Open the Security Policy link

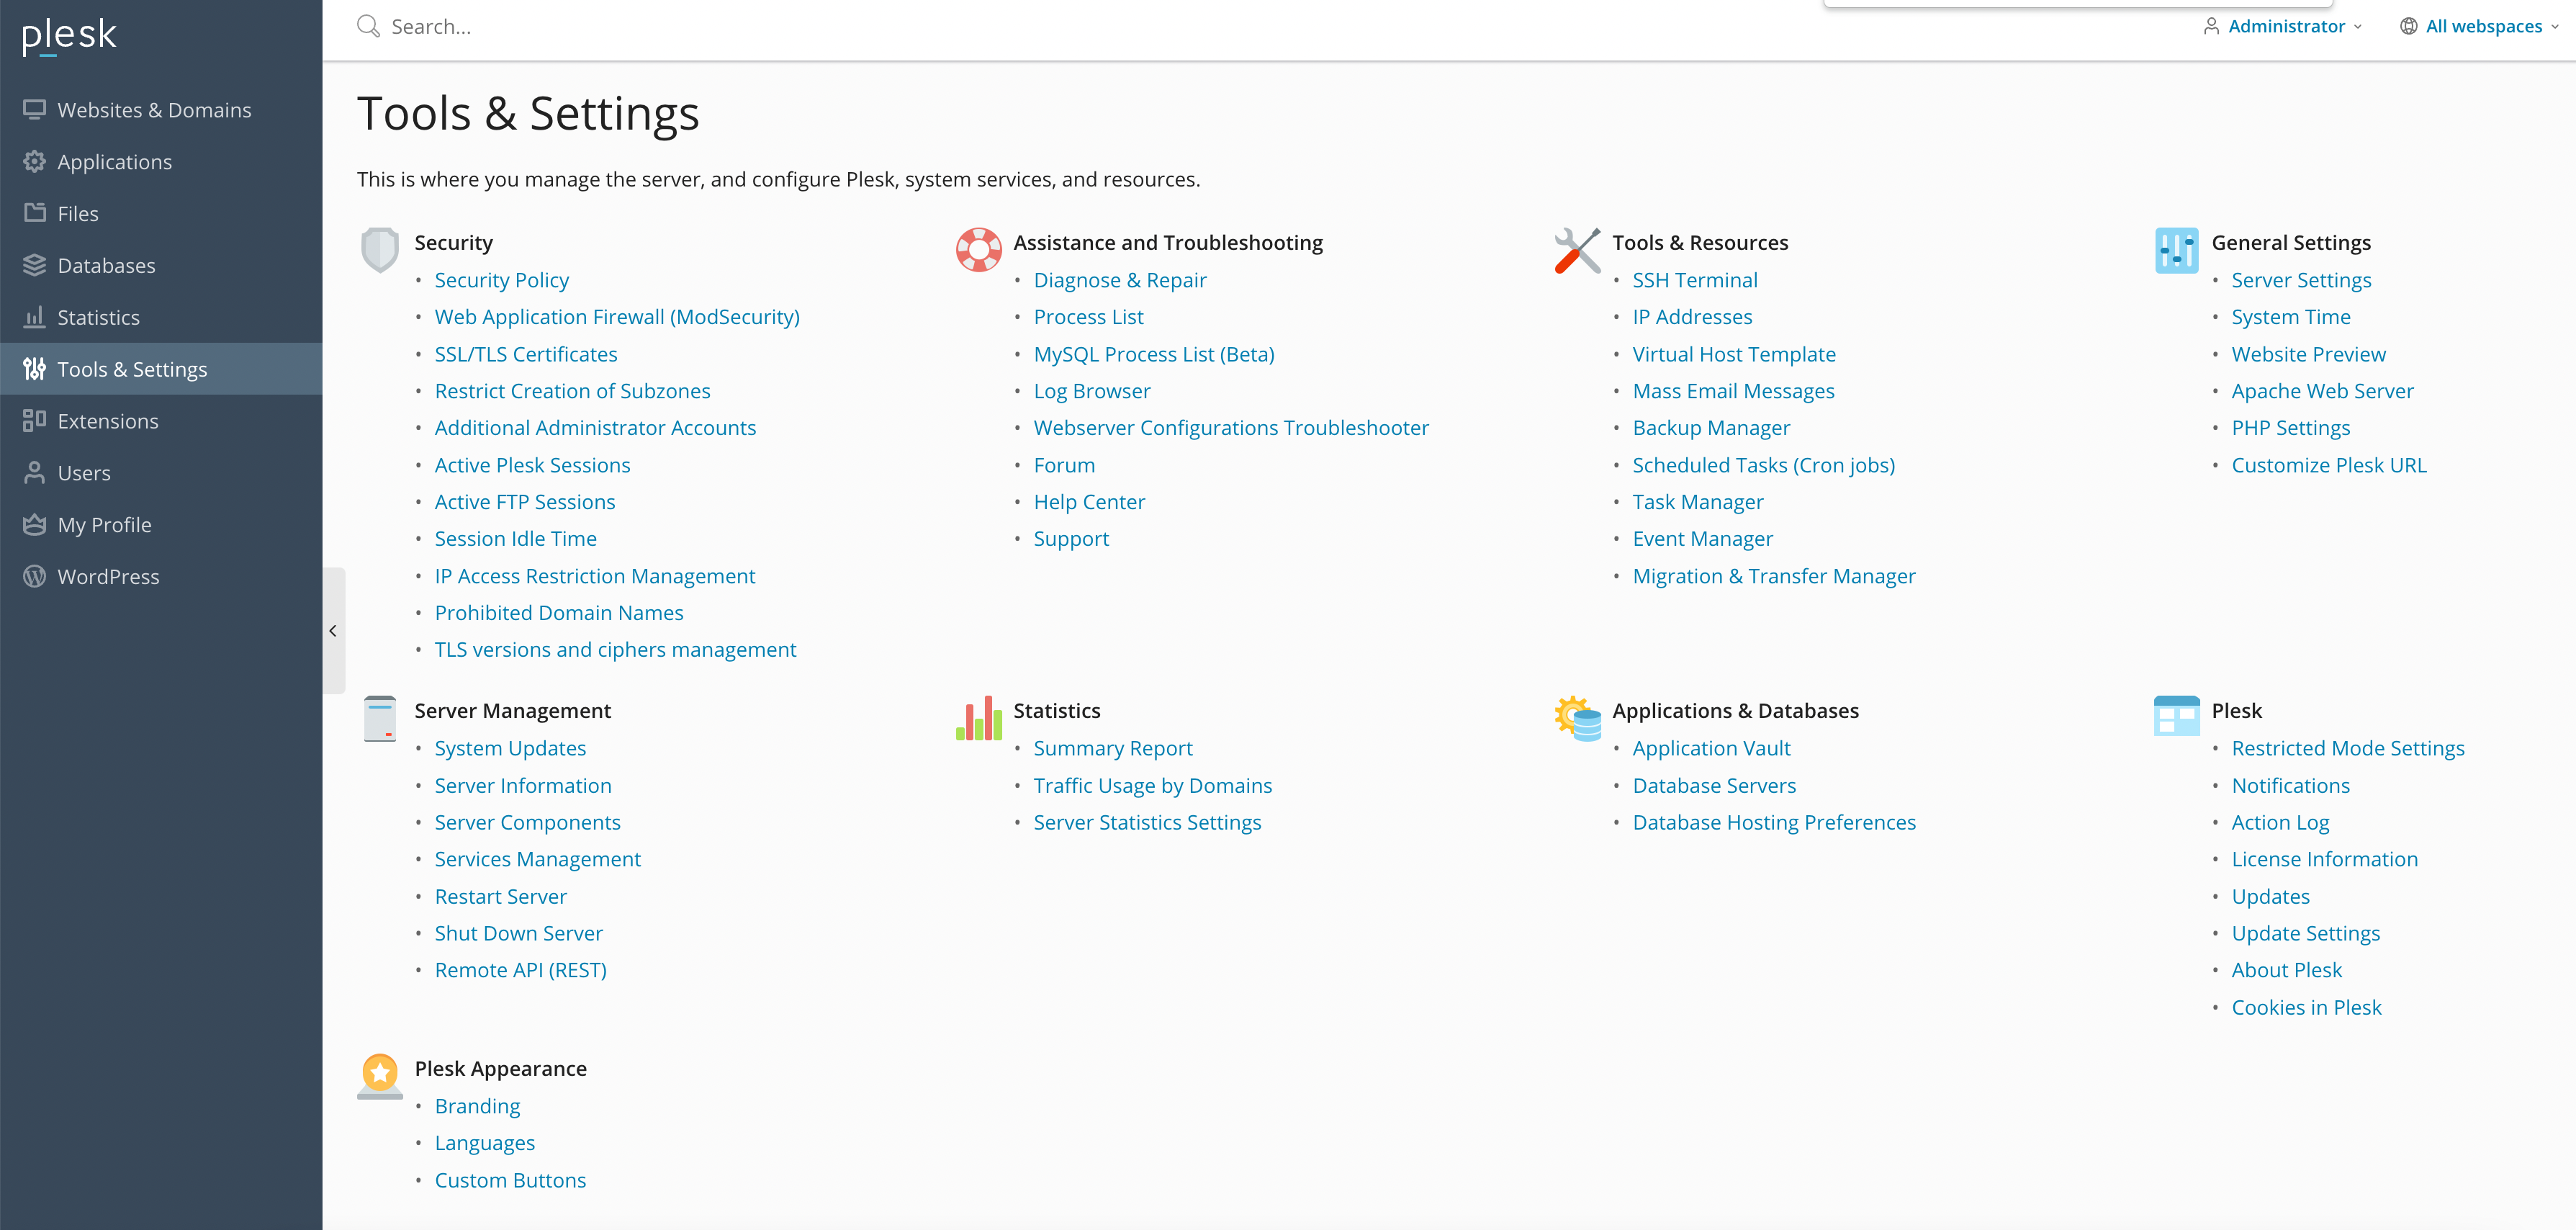click(x=501, y=280)
